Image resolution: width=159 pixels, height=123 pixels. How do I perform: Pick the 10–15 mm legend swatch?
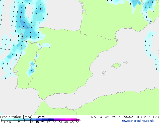coord(33,120)
